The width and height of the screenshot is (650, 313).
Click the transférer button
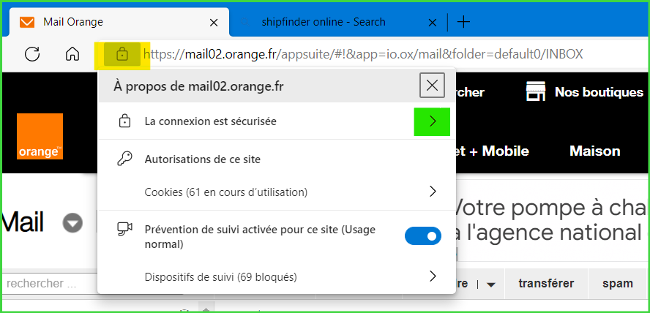(545, 284)
